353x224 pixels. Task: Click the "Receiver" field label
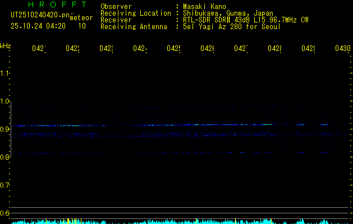click(116, 20)
